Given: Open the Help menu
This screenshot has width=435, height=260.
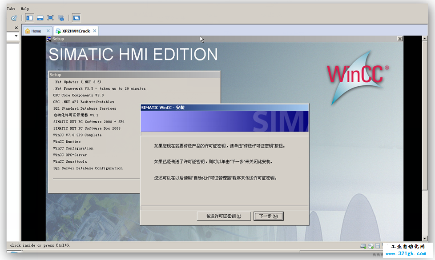Looking at the screenshot, I should coord(25,8).
